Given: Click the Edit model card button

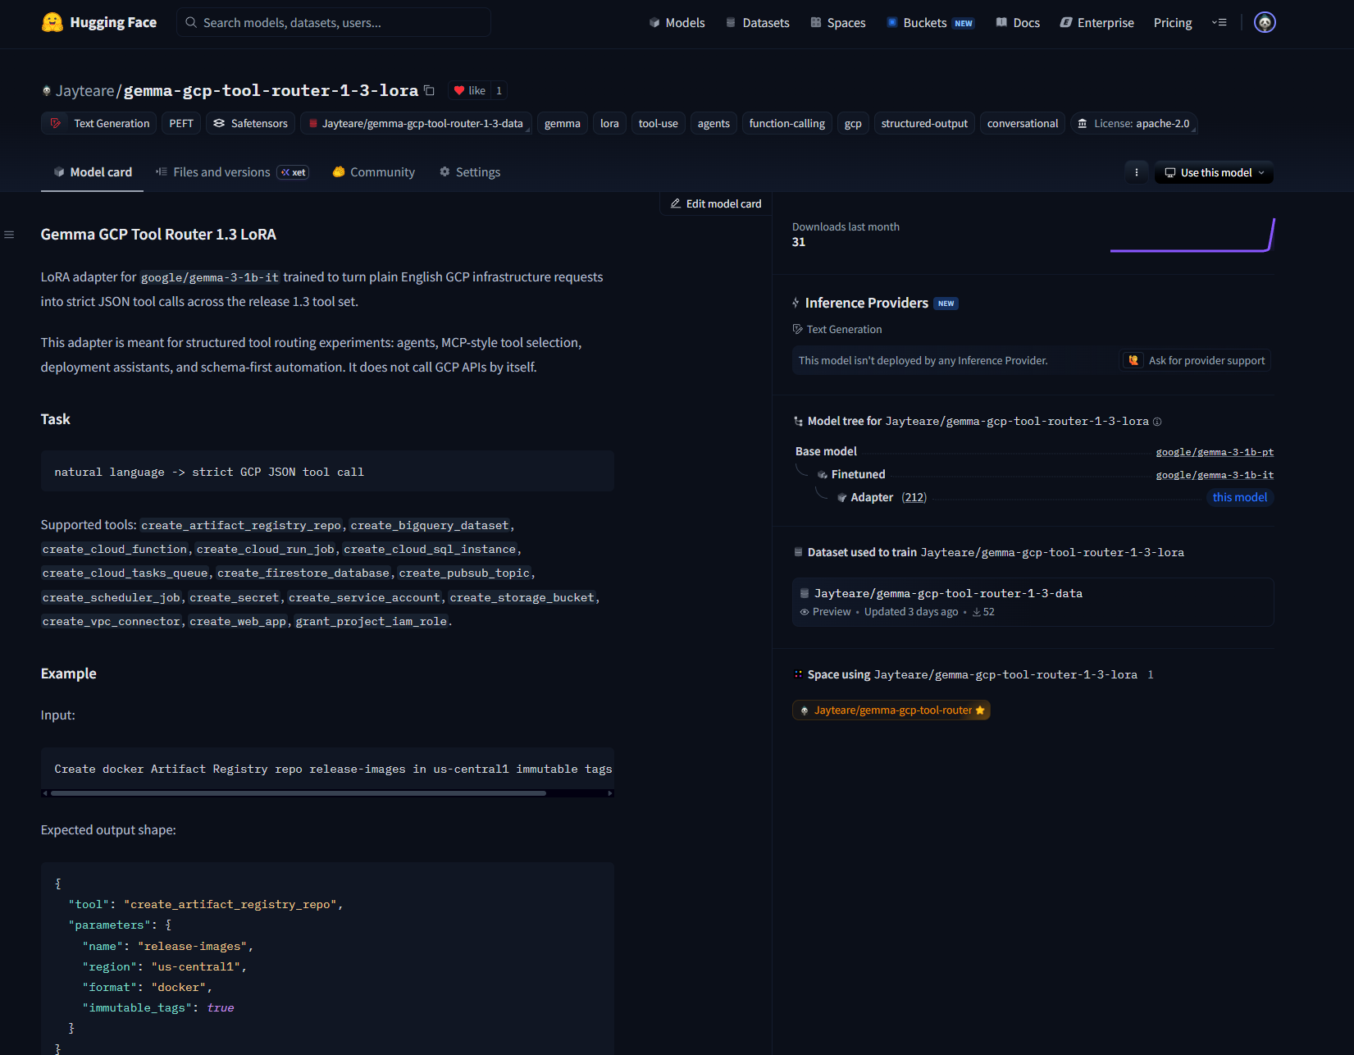Looking at the screenshot, I should point(715,203).
